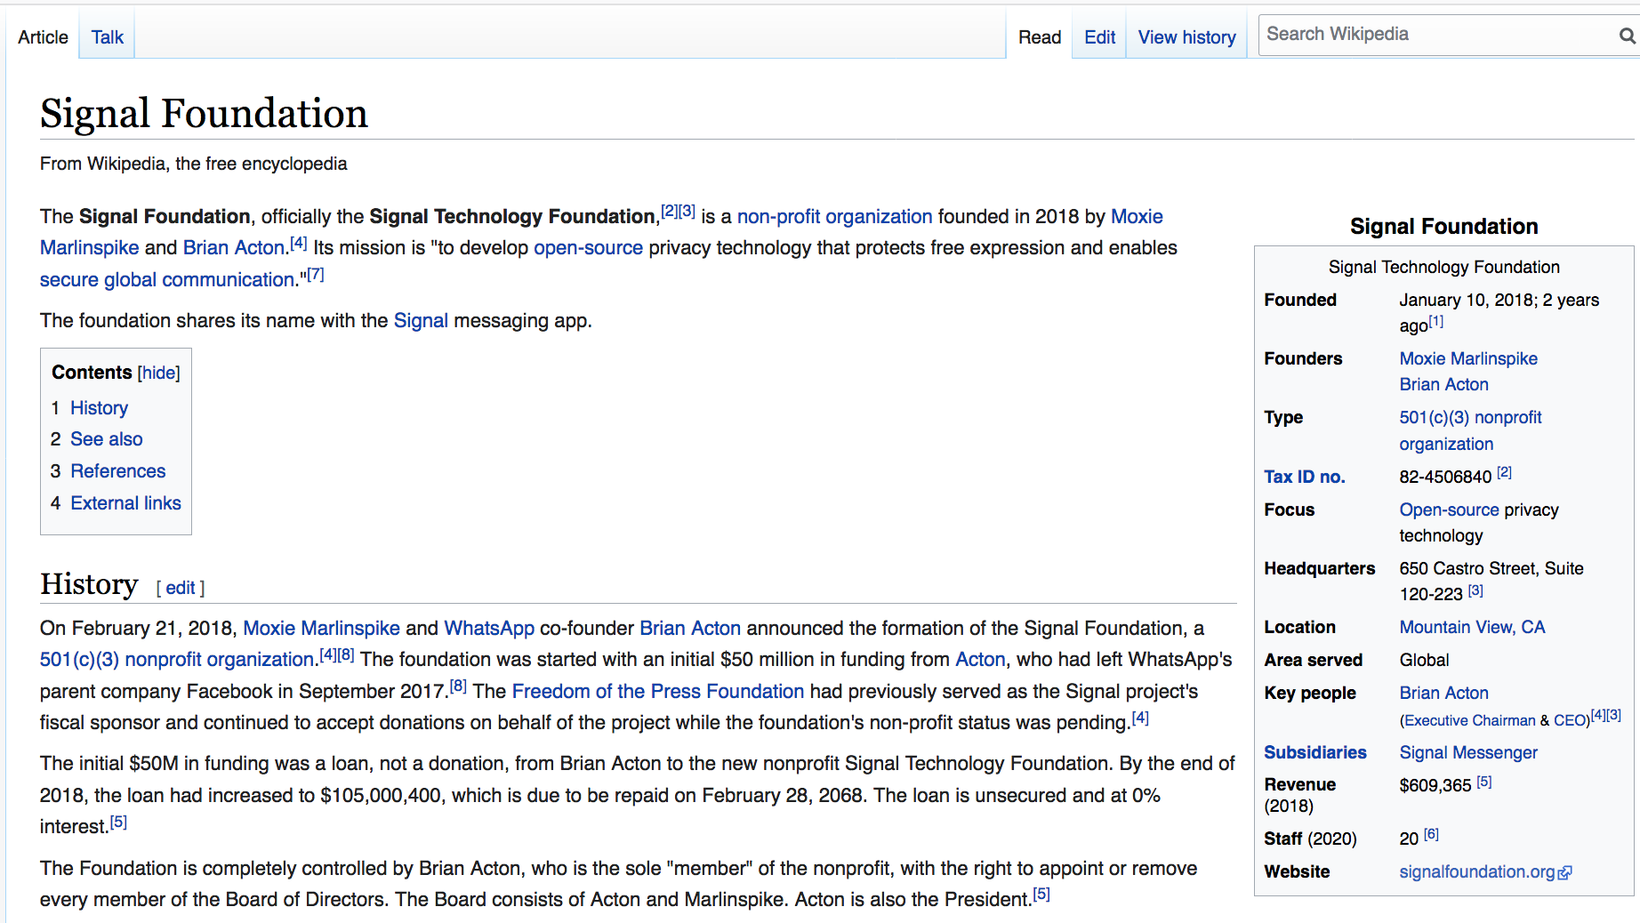This screenshot has height=923, width=1640.
Task: Open Open-source link in infobox Focus
Action: 1449,510
